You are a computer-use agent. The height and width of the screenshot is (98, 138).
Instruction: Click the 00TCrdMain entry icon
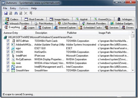13,41
